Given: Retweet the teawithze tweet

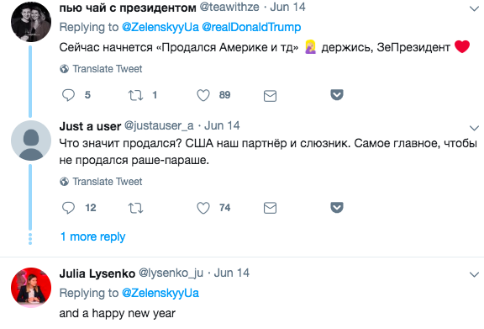Looking at the screenshot, I should tap(135, 95).
